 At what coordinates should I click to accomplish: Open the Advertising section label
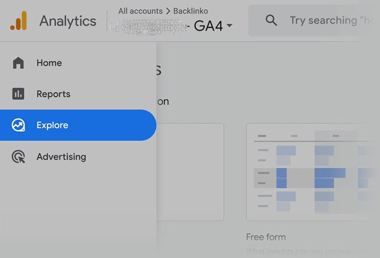(x=61, y=157)
